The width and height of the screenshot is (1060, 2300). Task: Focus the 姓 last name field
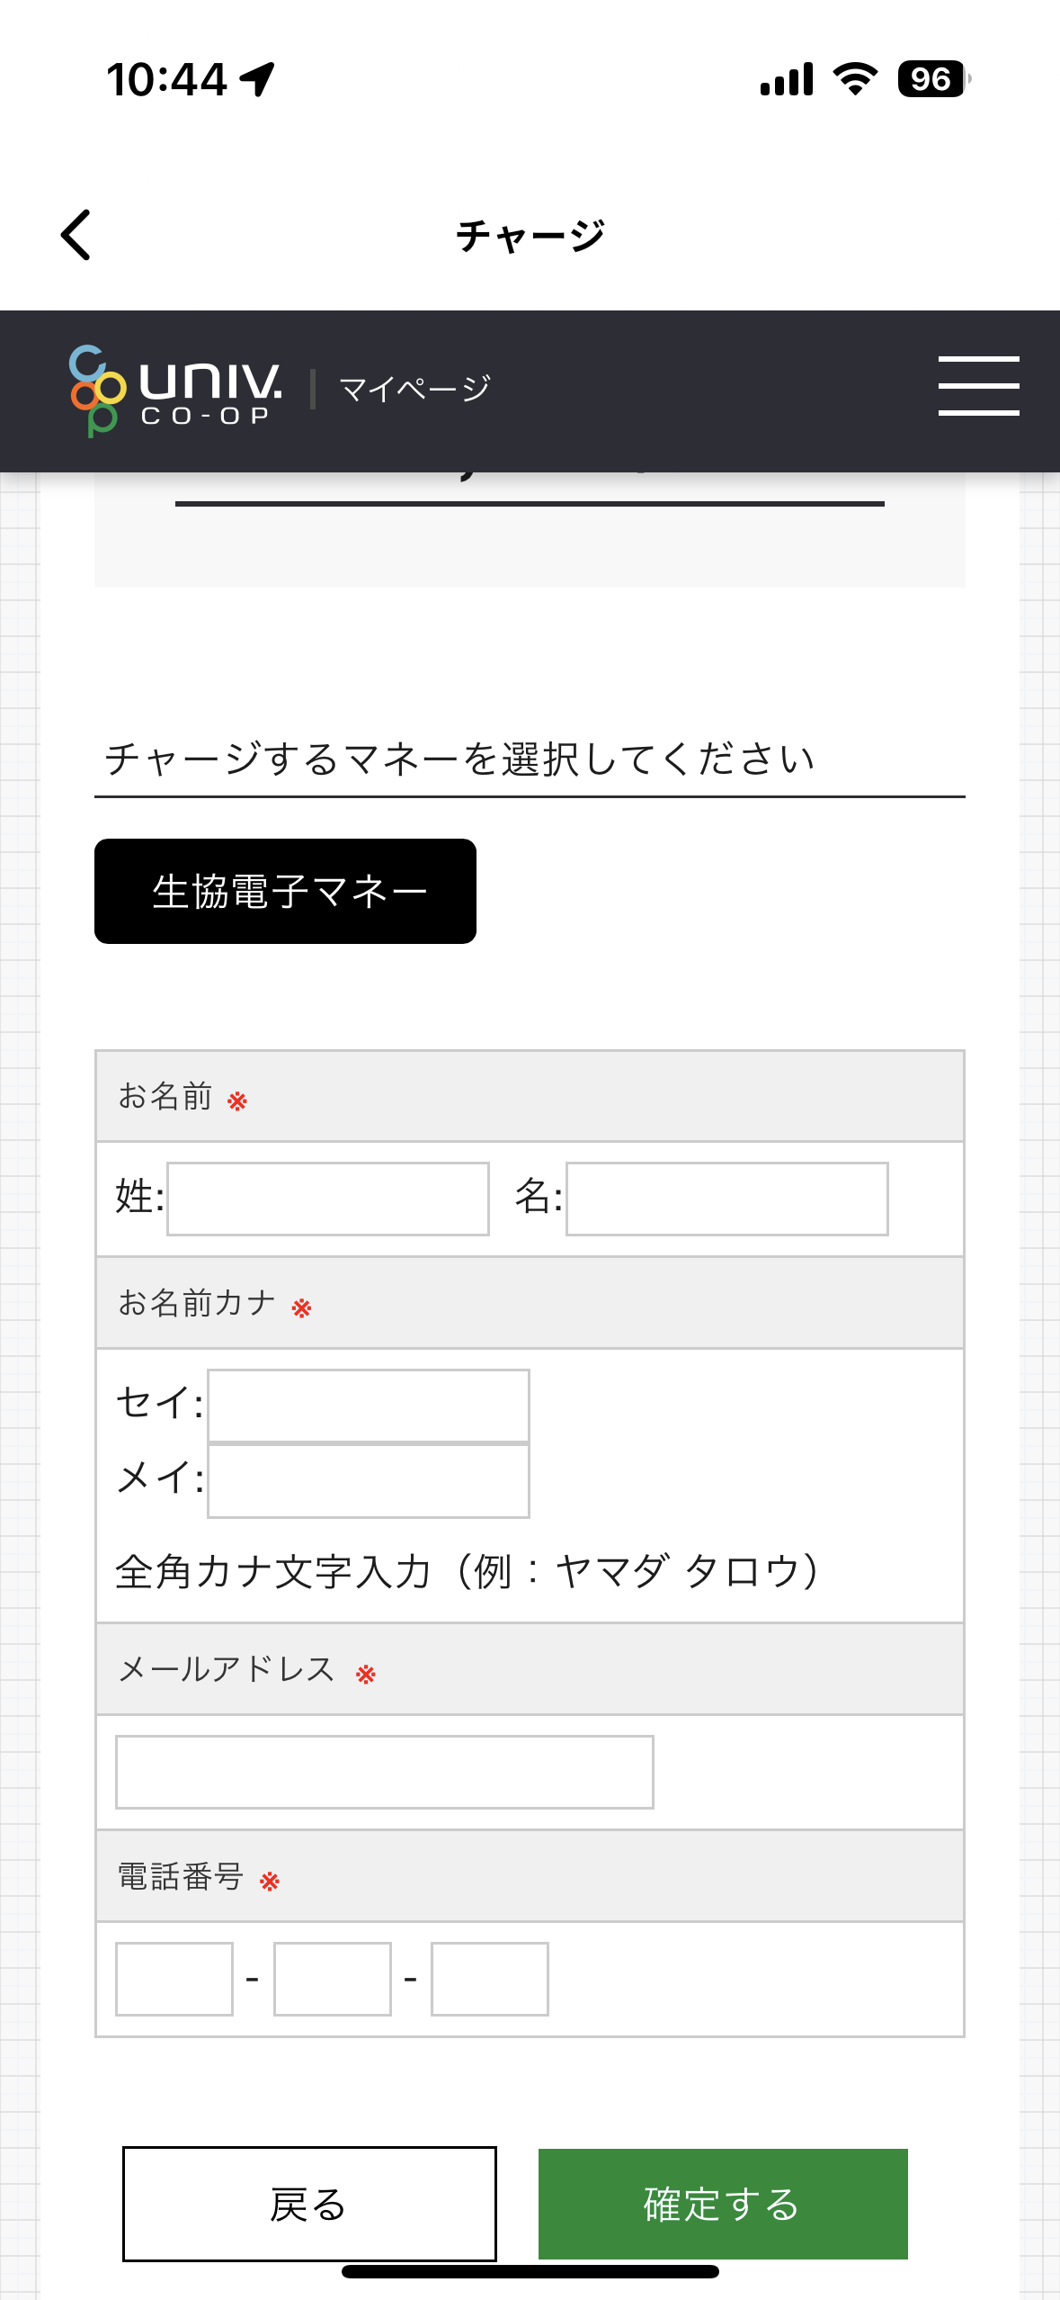[x=328, y=1199]
